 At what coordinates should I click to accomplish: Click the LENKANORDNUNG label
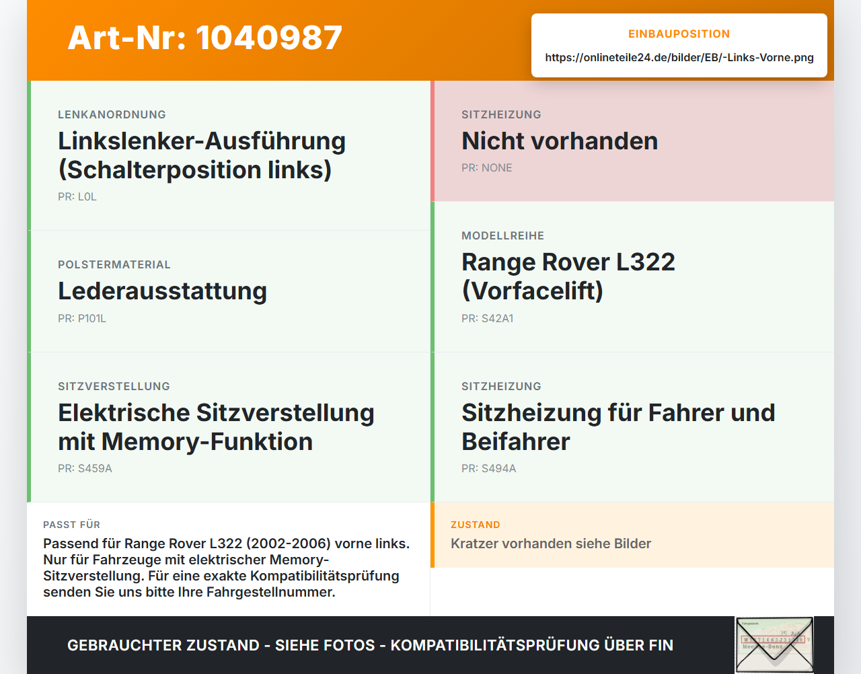click(x=112, y=114)
